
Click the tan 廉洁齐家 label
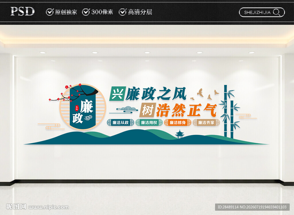coord(206,123)
